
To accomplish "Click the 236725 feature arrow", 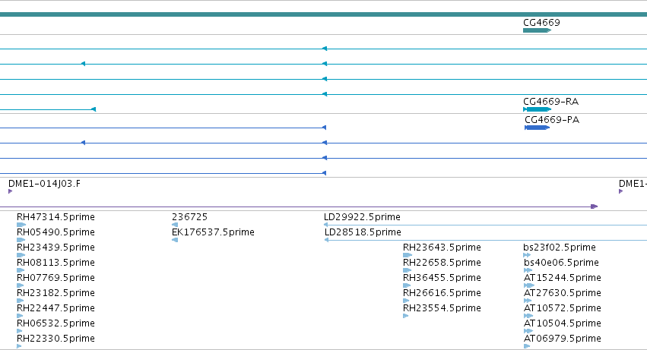I will [x=175, y=225].
